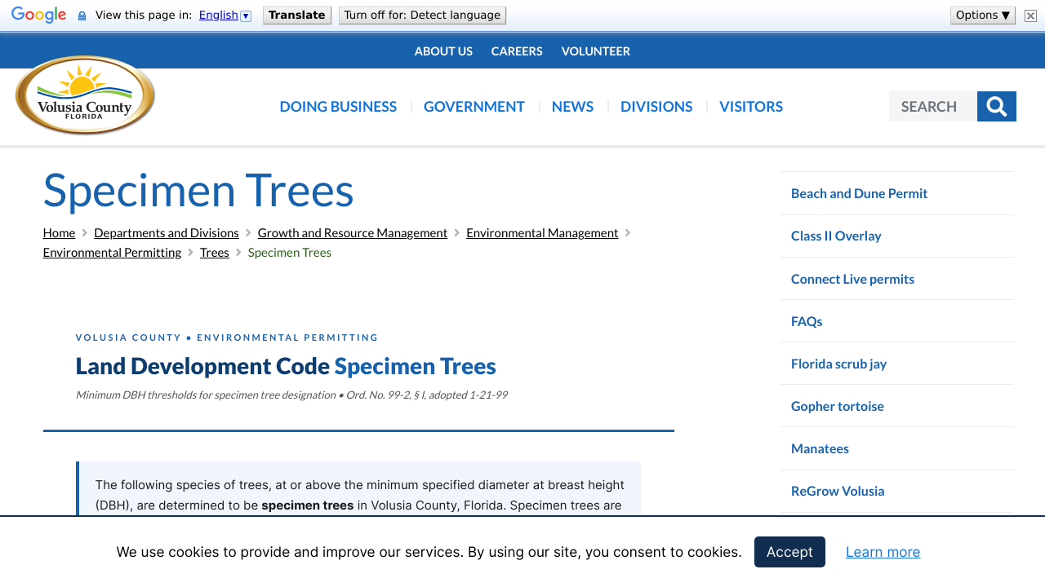
Task: Open Learn more about cookies
Action: 883,552
